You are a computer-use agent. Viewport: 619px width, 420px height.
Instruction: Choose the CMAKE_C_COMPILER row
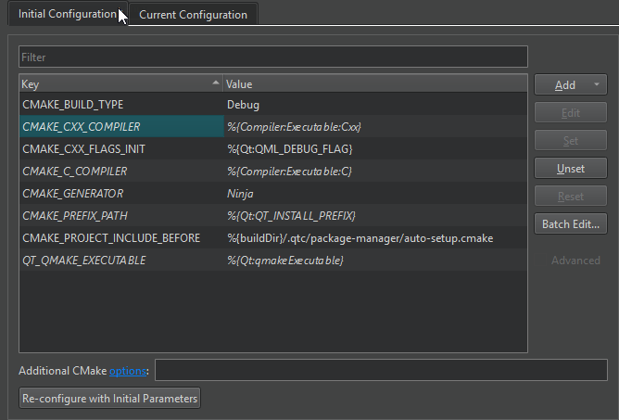(x=75, y=172)
